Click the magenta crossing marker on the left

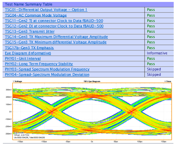[x=52, y=113]
